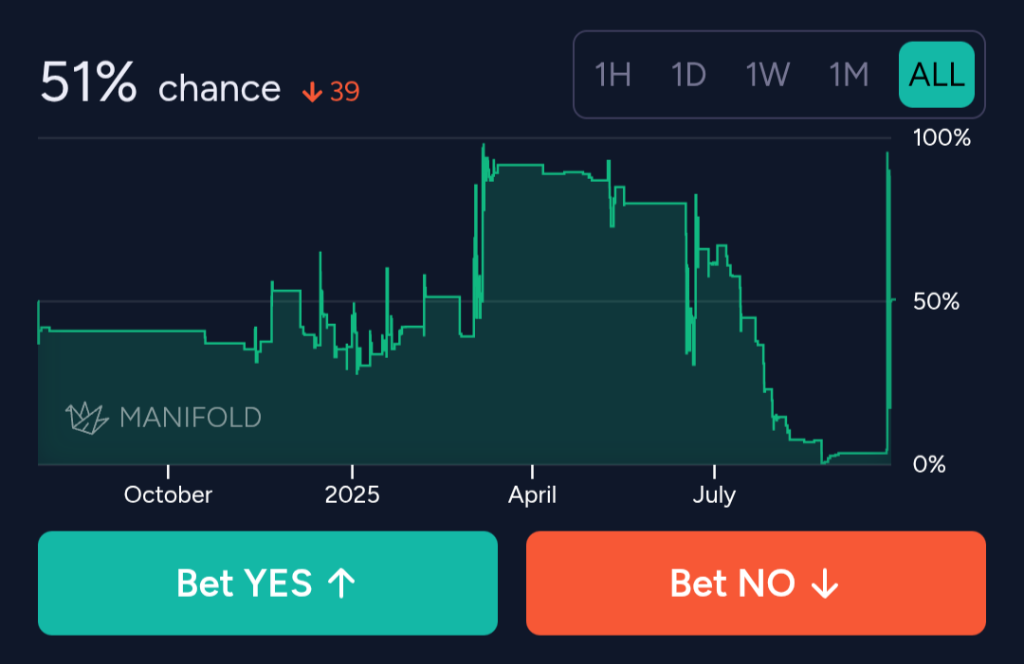Viewport: 1024px width, 664px height.
Task: Select the 1D time range
Action: (688, 75)
